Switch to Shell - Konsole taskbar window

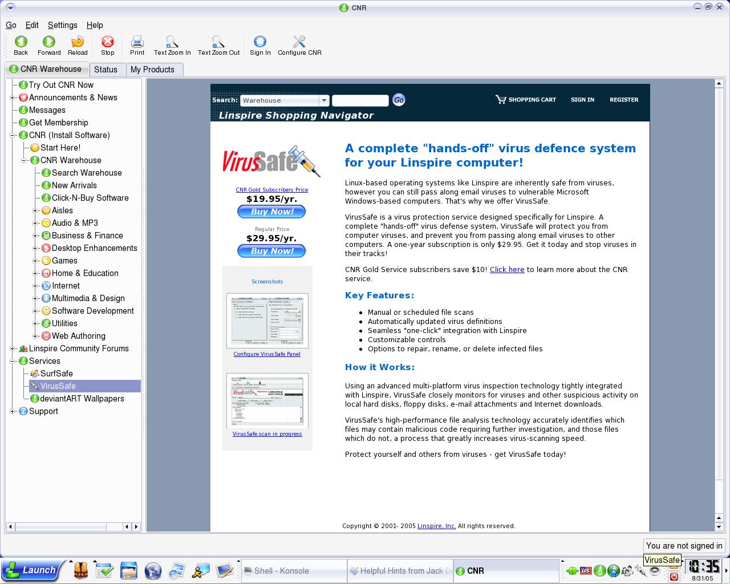[x=294, y=571]
